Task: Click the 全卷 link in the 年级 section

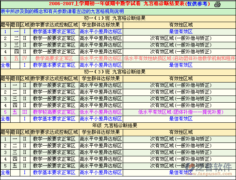Action: point(6,172)
